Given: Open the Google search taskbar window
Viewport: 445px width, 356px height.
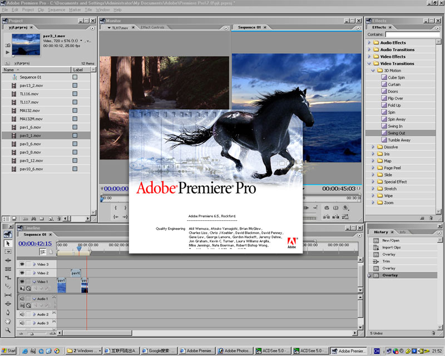Looking at the screenshot, I should (x=159, y=350).
